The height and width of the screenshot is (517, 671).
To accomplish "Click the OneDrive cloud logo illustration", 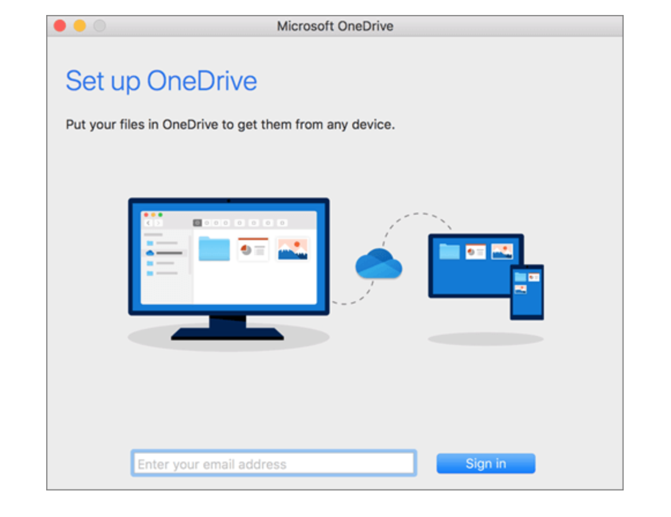I will (379, 264).
